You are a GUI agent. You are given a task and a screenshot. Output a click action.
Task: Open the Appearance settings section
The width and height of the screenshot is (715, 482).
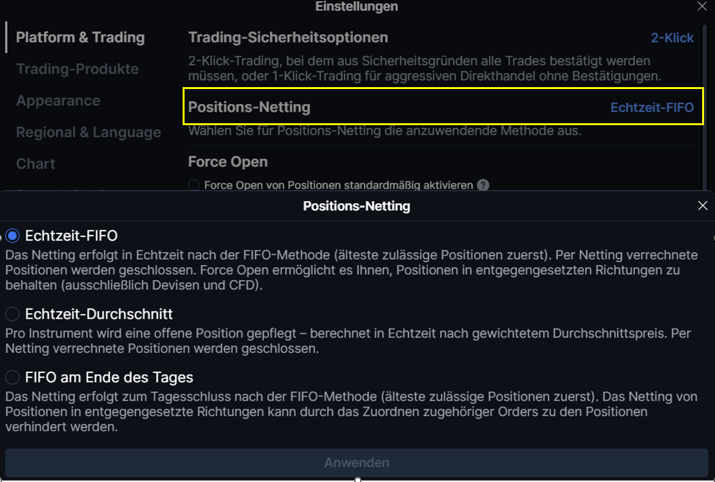(x=58, y=100)
